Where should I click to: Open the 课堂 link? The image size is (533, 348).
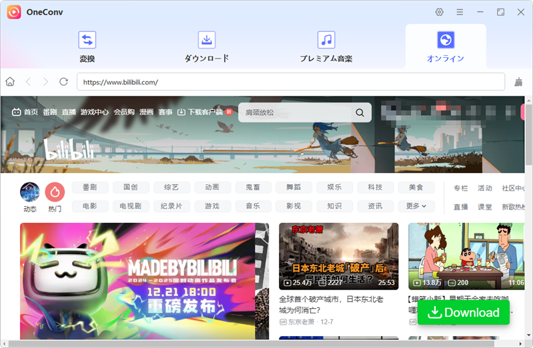485,207
